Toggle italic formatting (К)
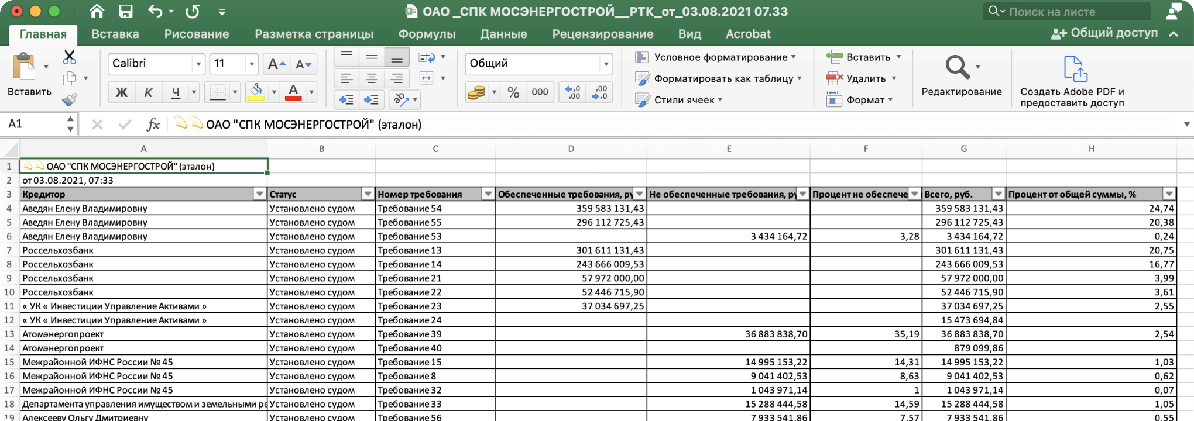1194x421 pixels. [149, 92]
